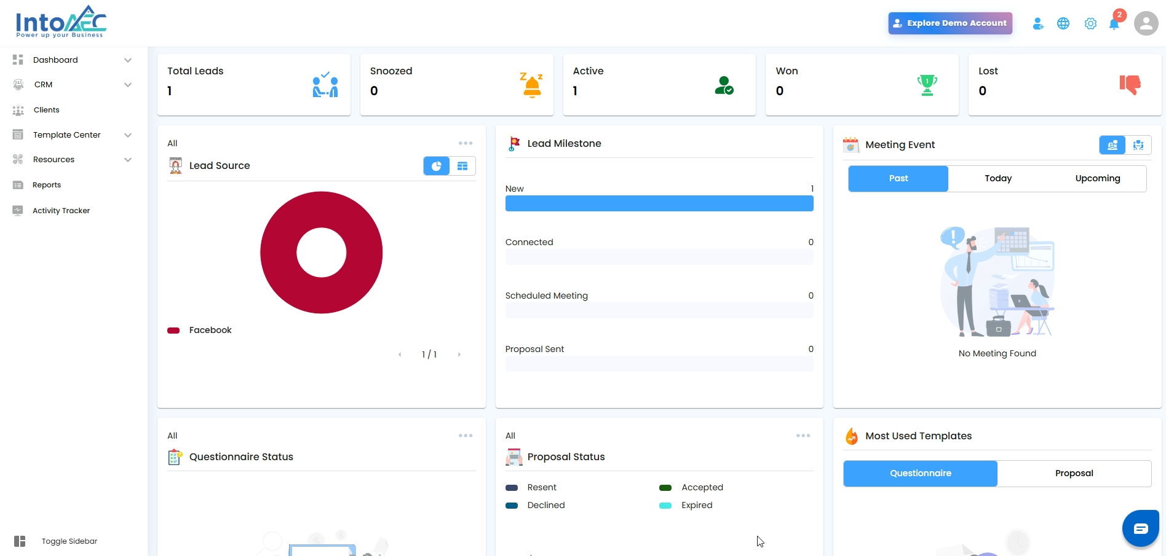Open the Total Leads card

(x=254, y=85)
